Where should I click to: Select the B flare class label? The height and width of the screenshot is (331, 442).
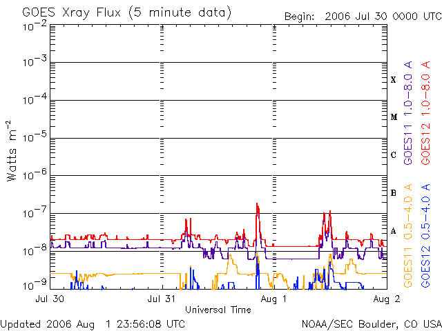point(394,193)
